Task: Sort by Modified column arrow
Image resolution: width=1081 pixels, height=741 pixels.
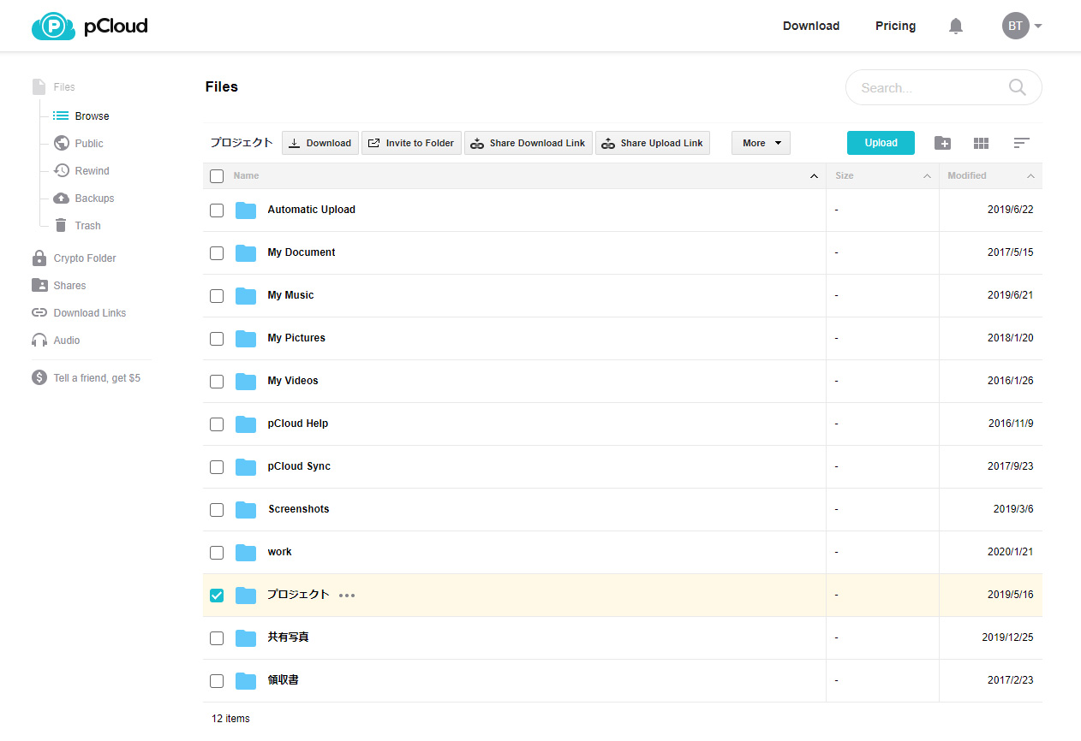Action: tap(1030, 176)
